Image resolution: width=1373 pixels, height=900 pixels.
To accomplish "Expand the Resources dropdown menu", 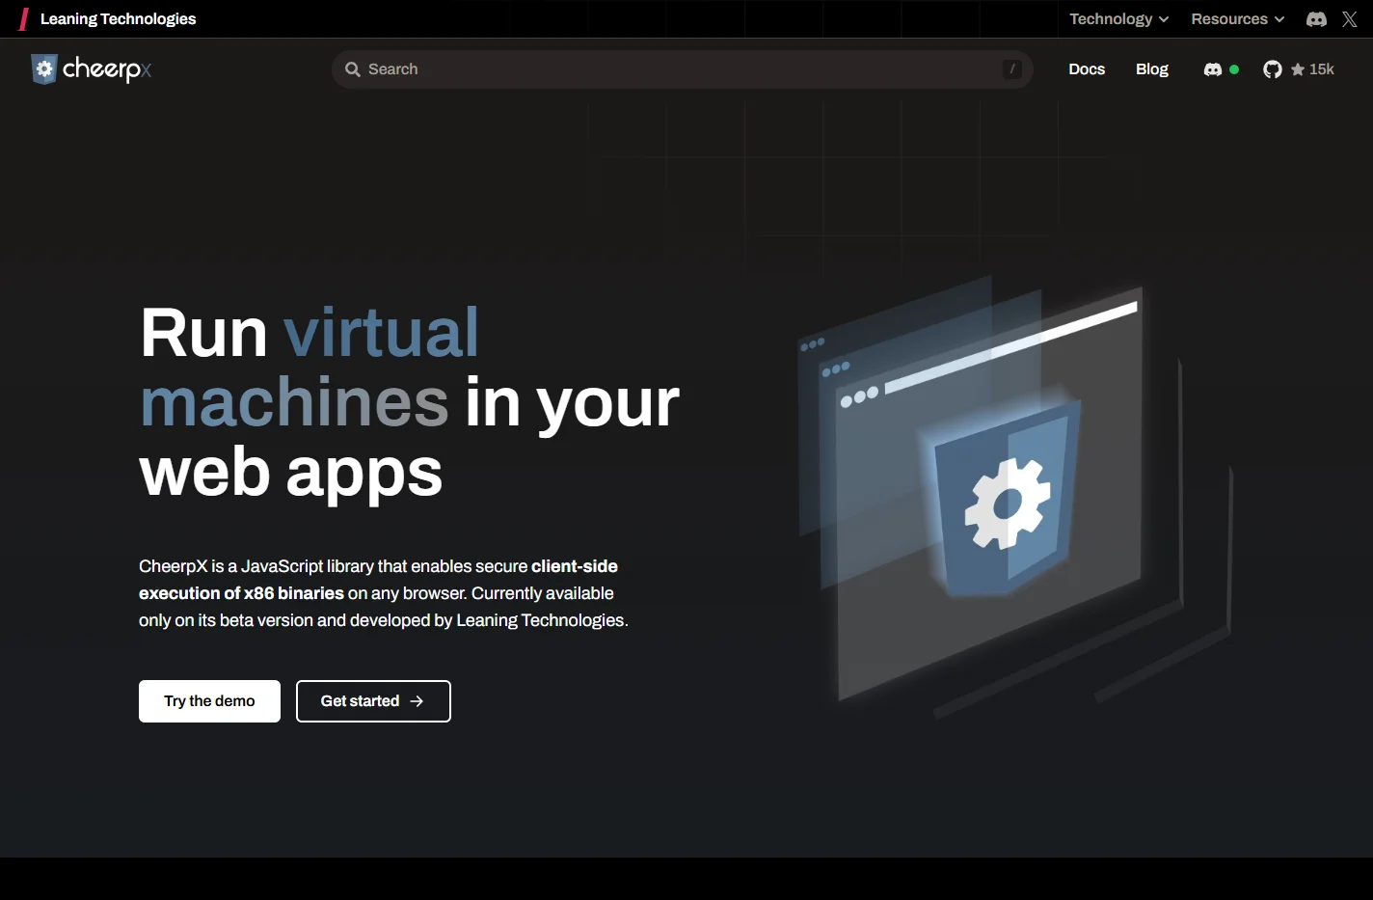I will point(1237,18).
